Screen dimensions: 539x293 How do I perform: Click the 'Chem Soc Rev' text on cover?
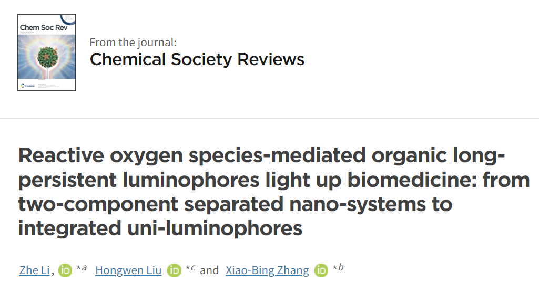[44, 27]
